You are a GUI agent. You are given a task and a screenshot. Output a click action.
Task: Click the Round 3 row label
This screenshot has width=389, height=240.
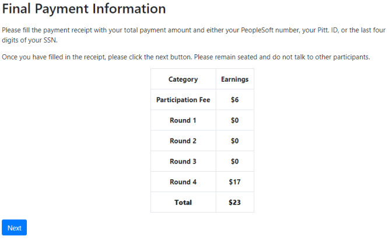[183, 161]
